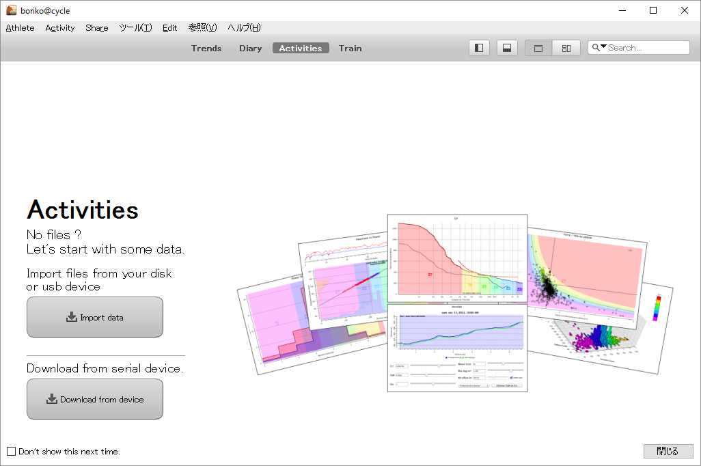
Task: Switch to the Trends view
Action: point(206,49)
